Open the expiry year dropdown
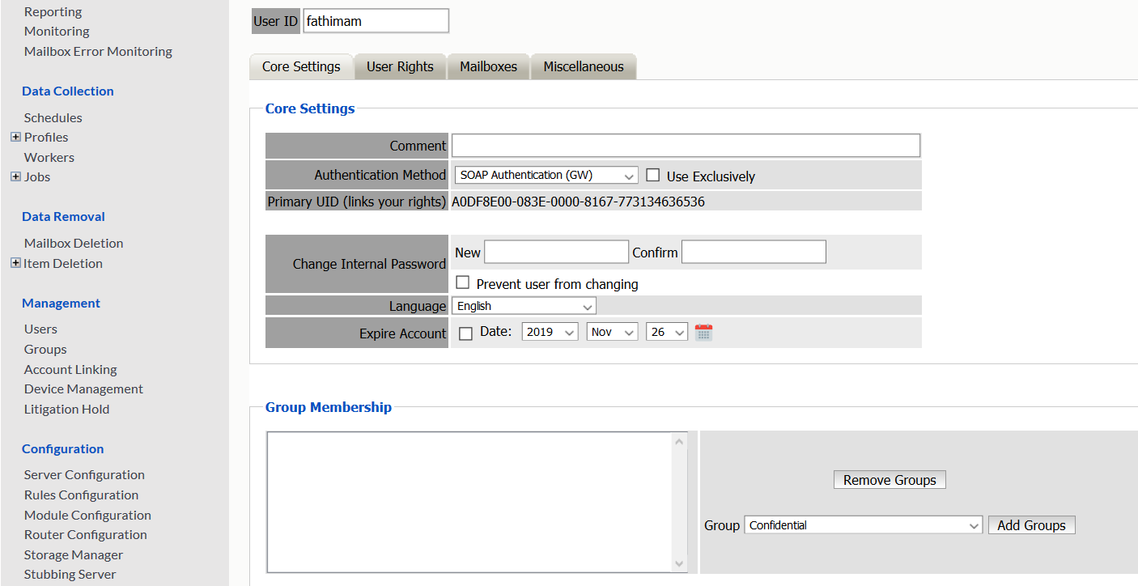Image resolution: width=1138 pixels, height=586 pixels. click(x=550, y=332)
